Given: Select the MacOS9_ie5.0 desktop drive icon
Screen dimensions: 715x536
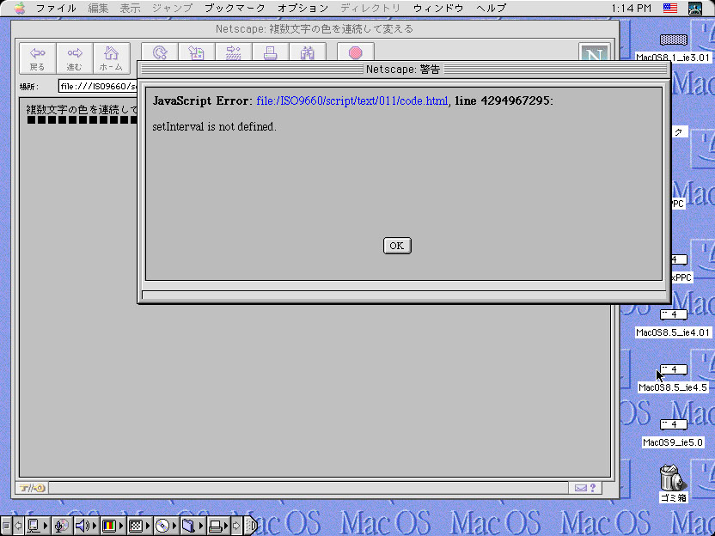Looking at the screenshot, I should coord(673,424).
